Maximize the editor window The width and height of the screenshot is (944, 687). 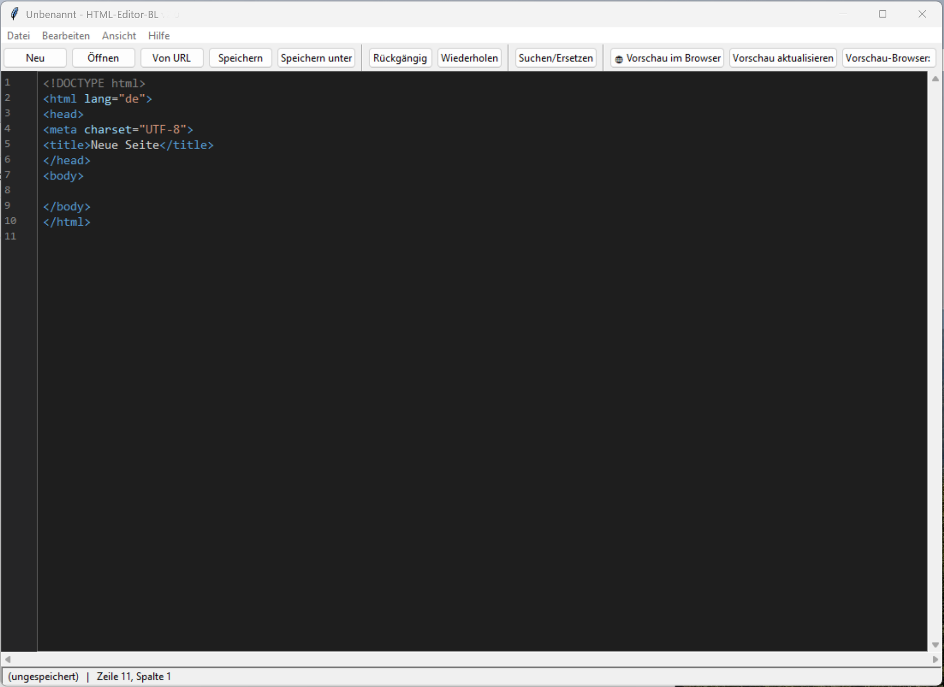(882, 14)
